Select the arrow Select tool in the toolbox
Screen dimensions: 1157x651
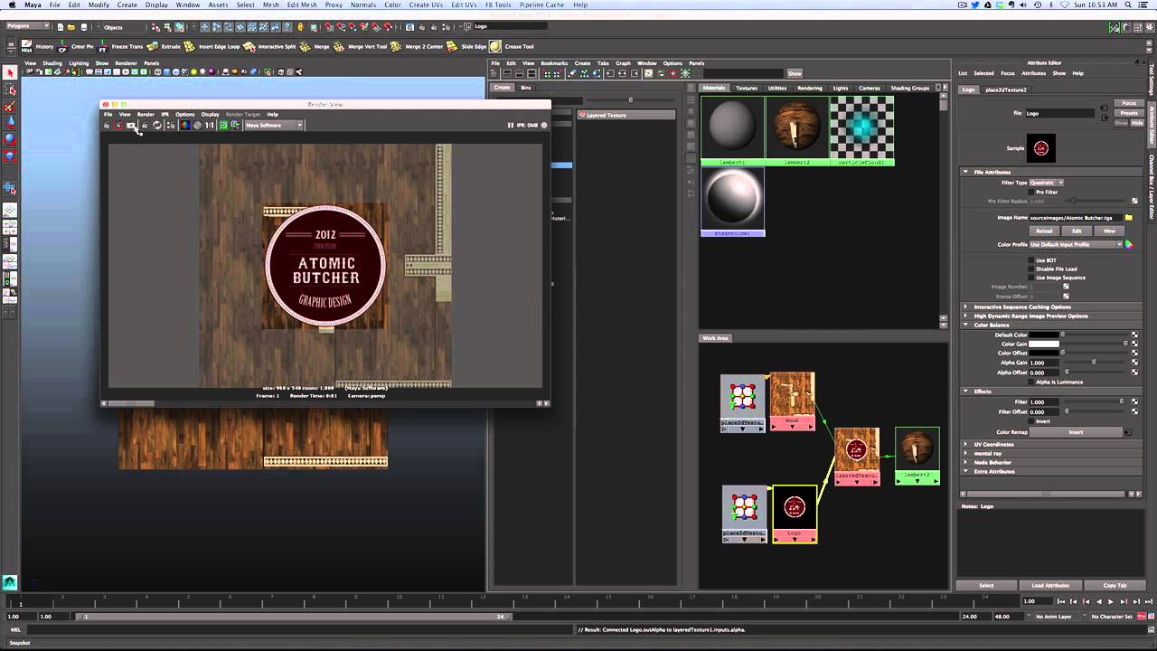click(10, 72)
